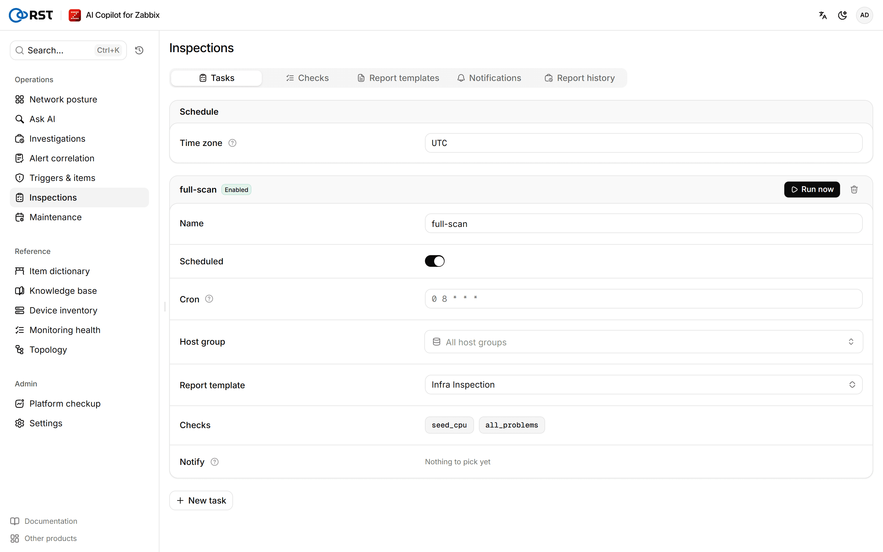Click the New task button
Screen dimensions: 883x552
click(201, 500)
